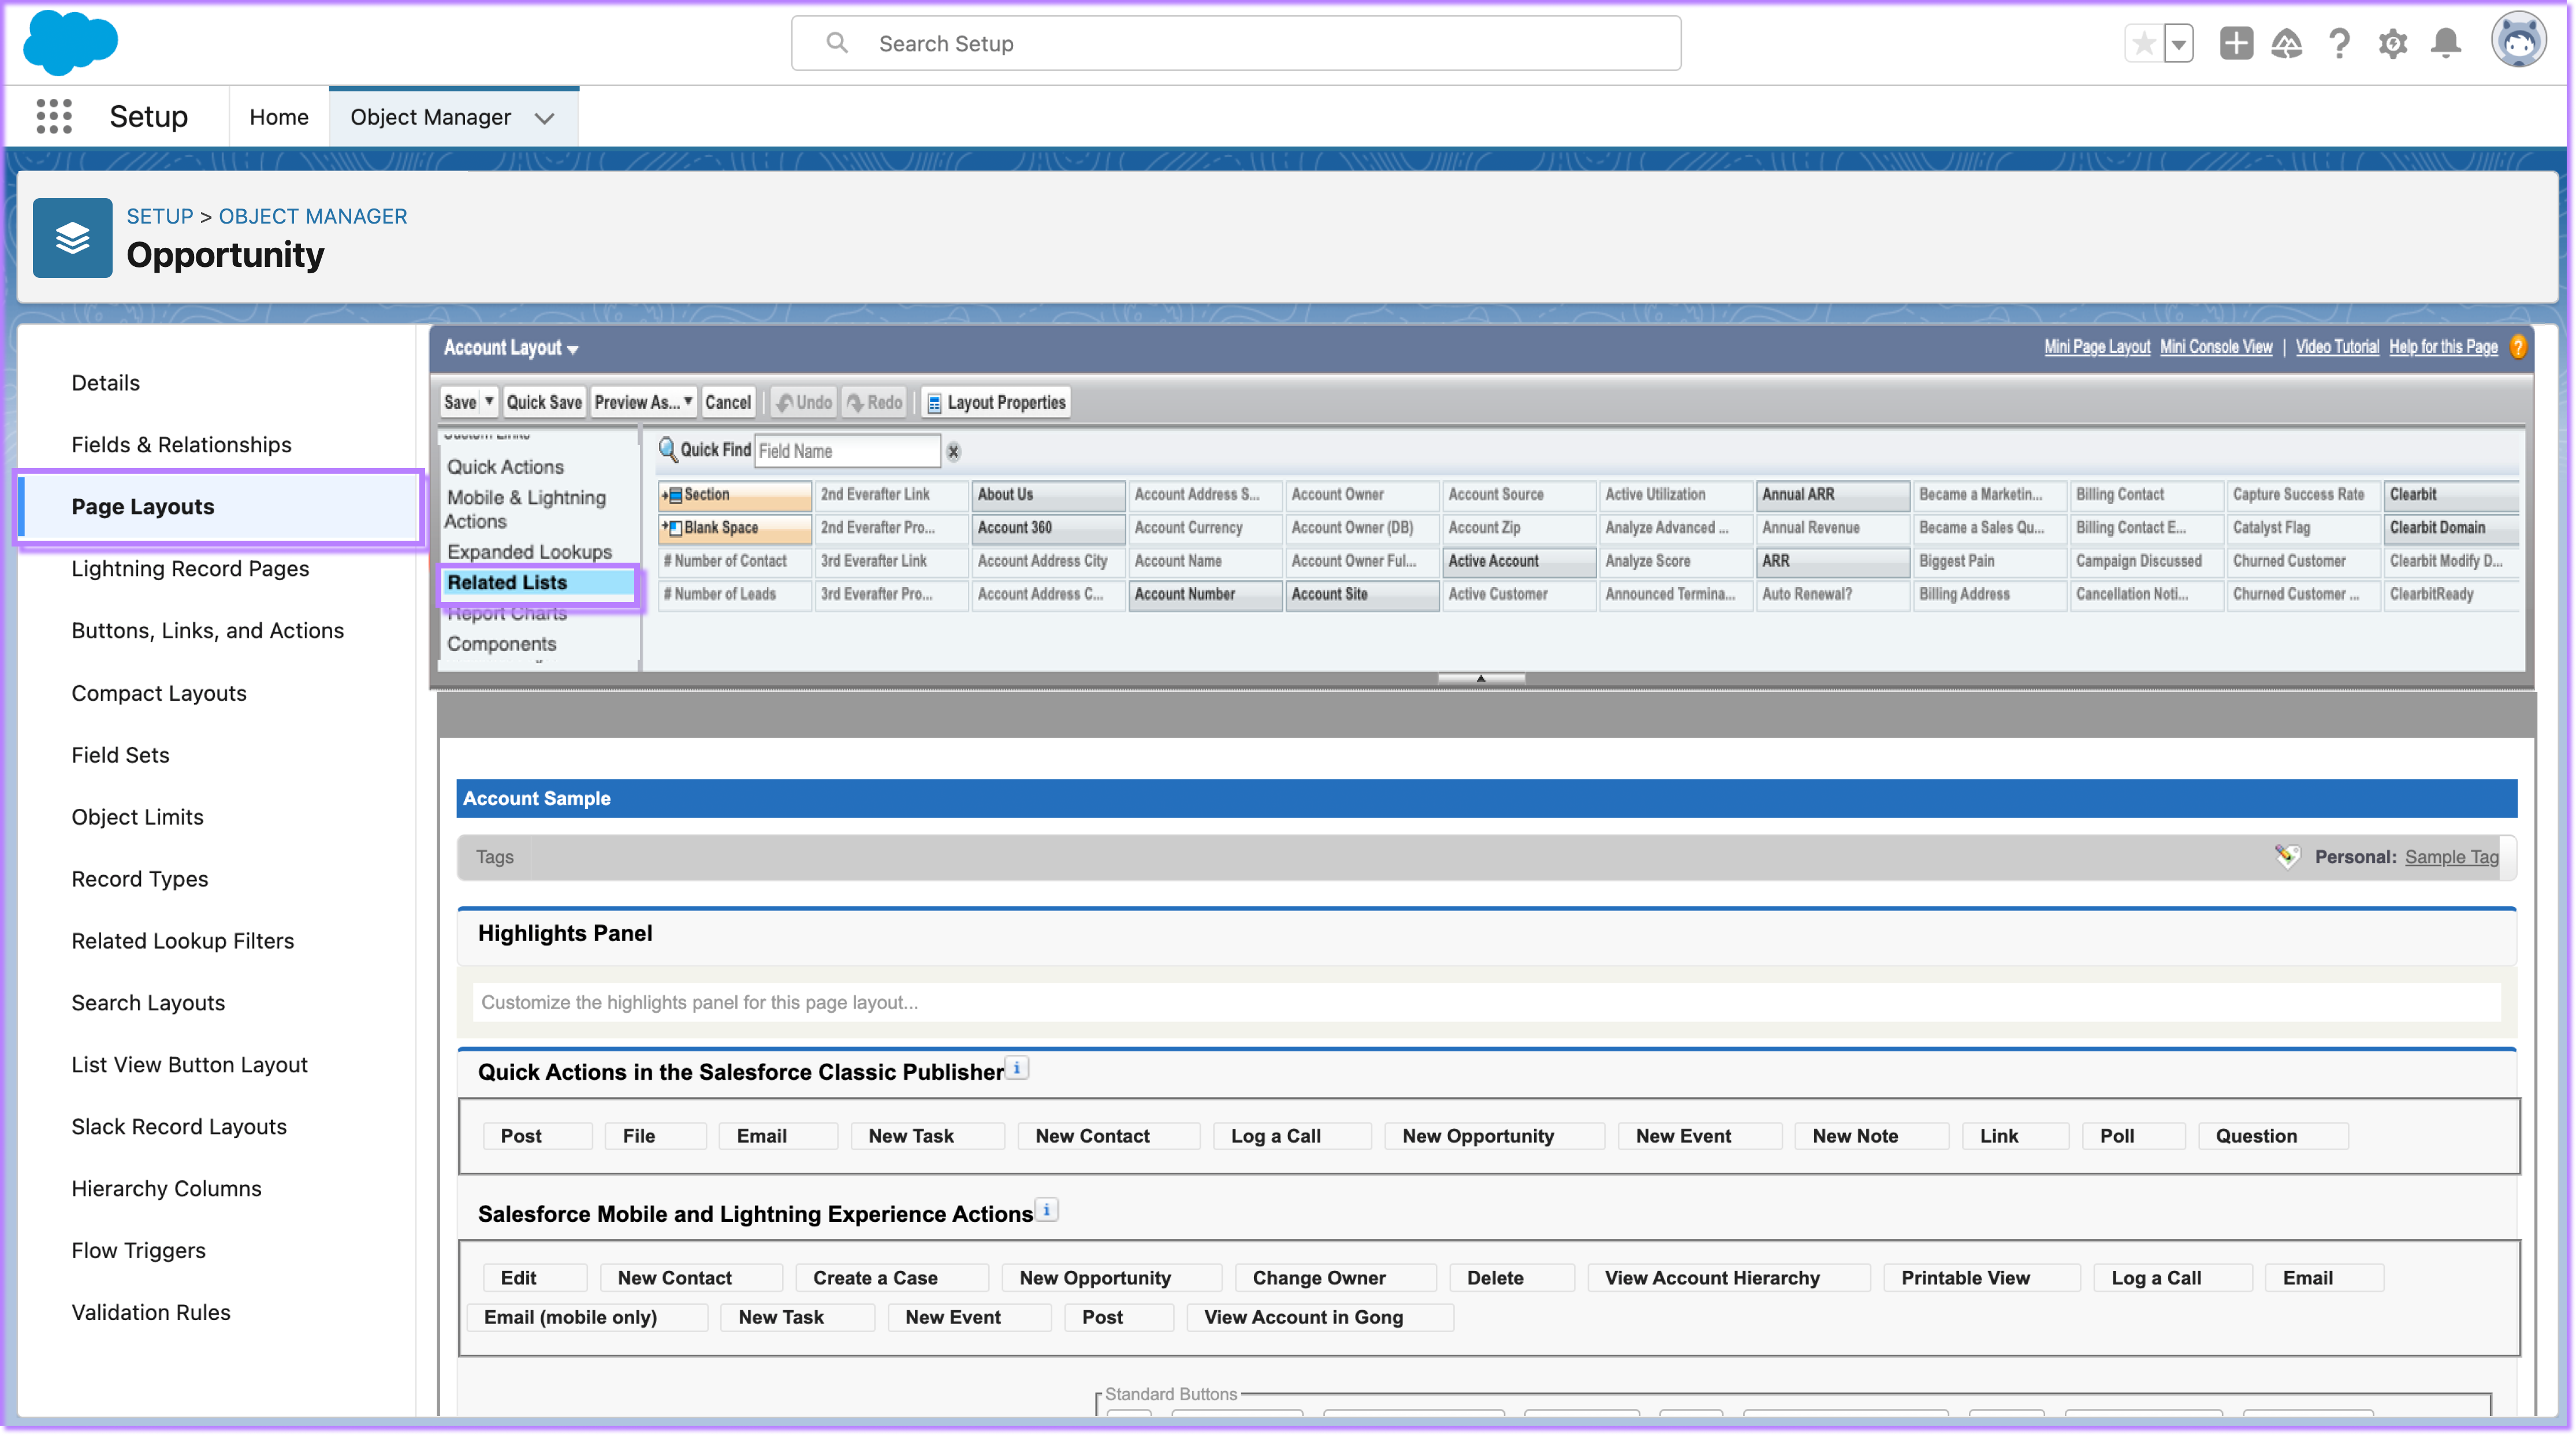This screenshot has height=1435, width=2576.
Task: Open the setup gear icon
Action: coord(2393,43)
